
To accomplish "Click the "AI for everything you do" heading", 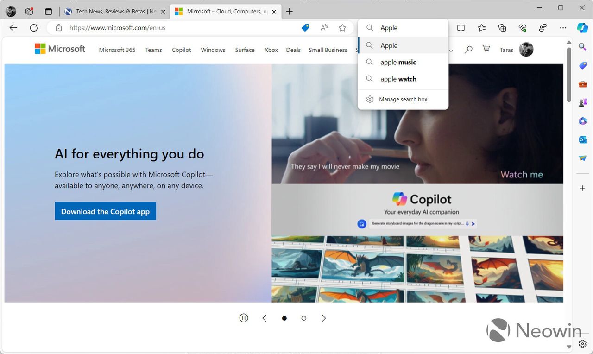I will tap(129, 154).
